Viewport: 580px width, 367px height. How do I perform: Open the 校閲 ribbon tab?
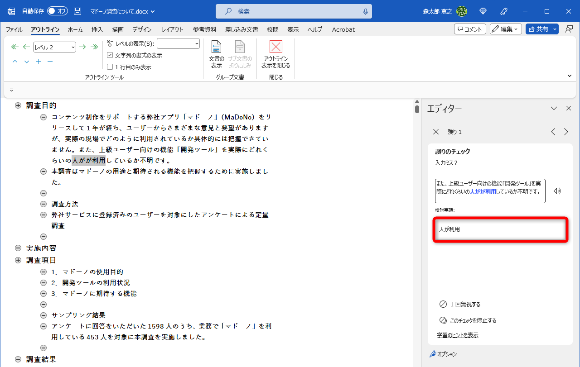[272, 29]
